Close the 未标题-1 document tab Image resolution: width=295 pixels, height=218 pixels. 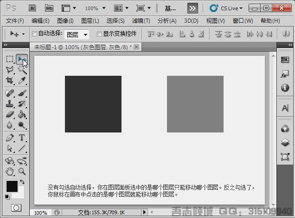pos(136,47)
